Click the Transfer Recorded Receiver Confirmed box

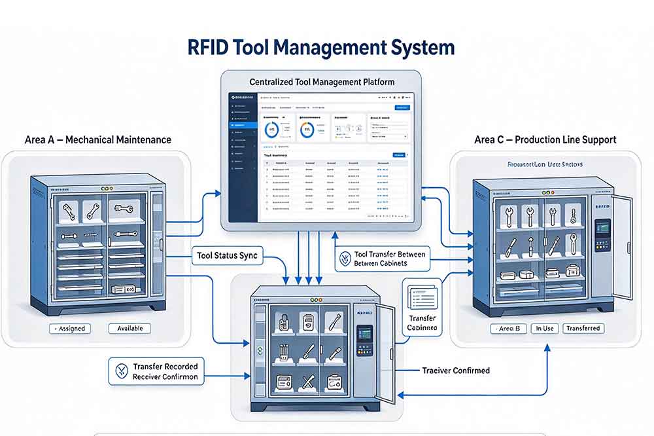156,371
